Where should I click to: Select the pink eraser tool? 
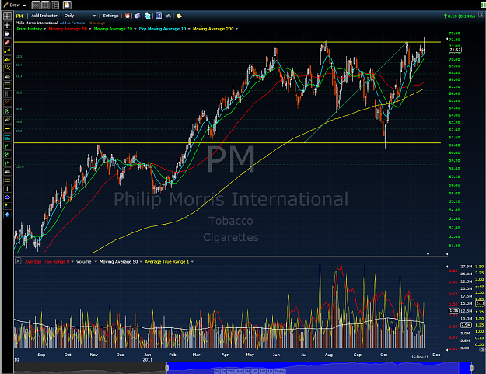(7, 42)
